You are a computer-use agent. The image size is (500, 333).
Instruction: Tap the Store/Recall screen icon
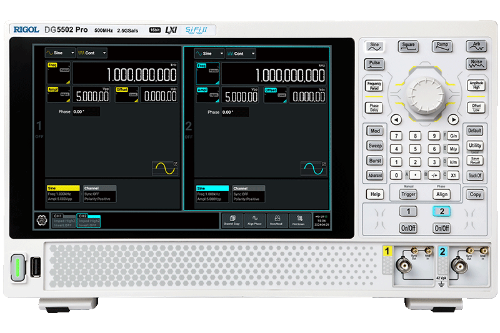point(277,220)
